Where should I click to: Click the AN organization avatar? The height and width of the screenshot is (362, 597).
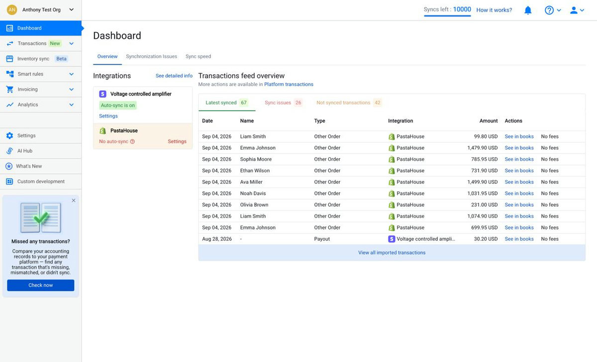(12, 10)
